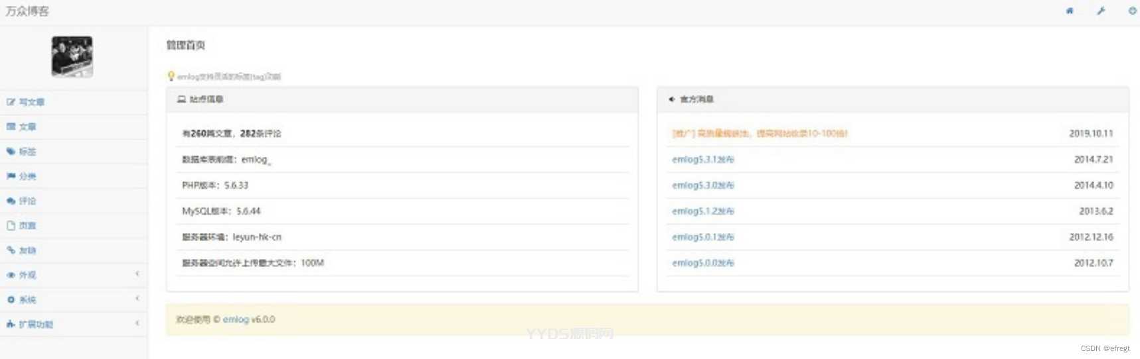Click the power icon at top-right corner
This screenshot has height=359, width=1140.
1132,11
